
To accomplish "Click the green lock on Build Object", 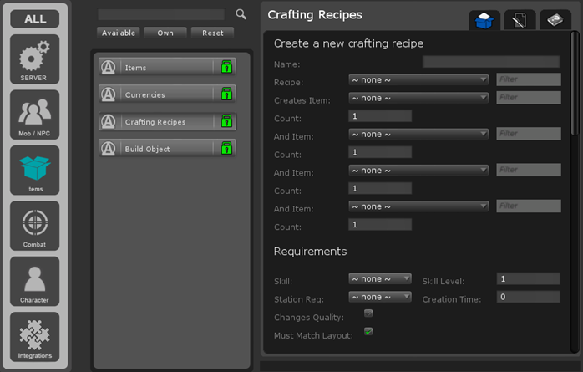I will pos(226,149).
